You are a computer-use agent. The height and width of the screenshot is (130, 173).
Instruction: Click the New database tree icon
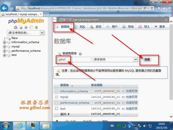click(9, 38)
